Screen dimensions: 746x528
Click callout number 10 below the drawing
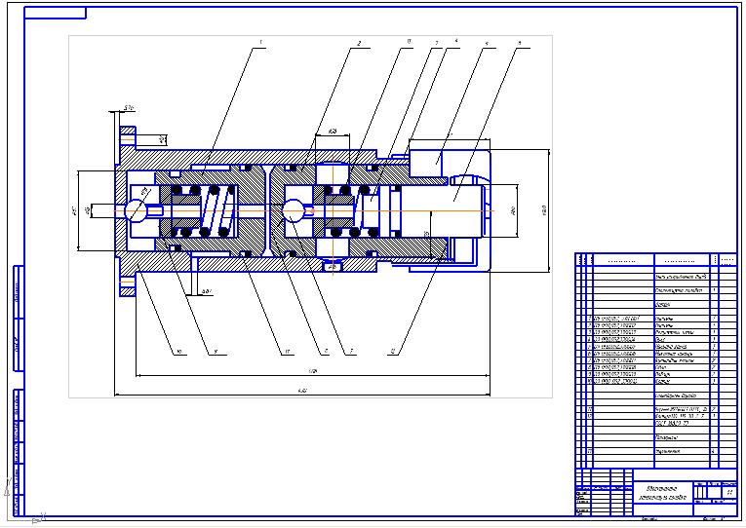(178, 352)
